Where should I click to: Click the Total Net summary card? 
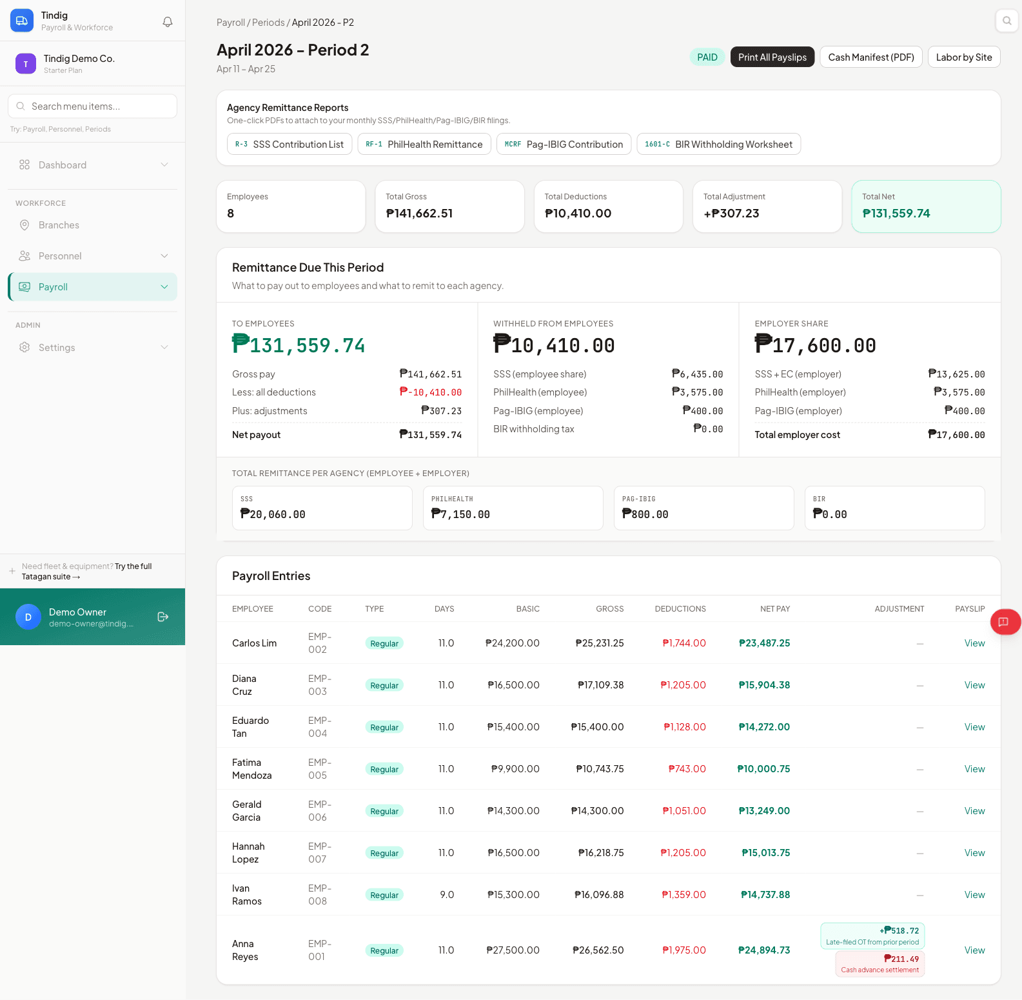click(926, 206)
